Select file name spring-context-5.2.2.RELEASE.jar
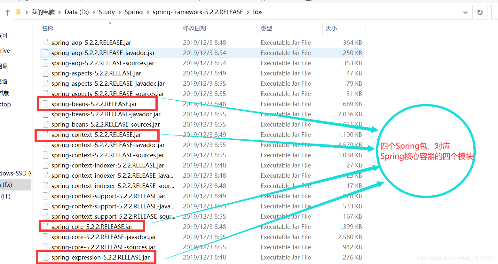Image resolution: width=498 pixels, height=264 pixels. click(96, 135)
